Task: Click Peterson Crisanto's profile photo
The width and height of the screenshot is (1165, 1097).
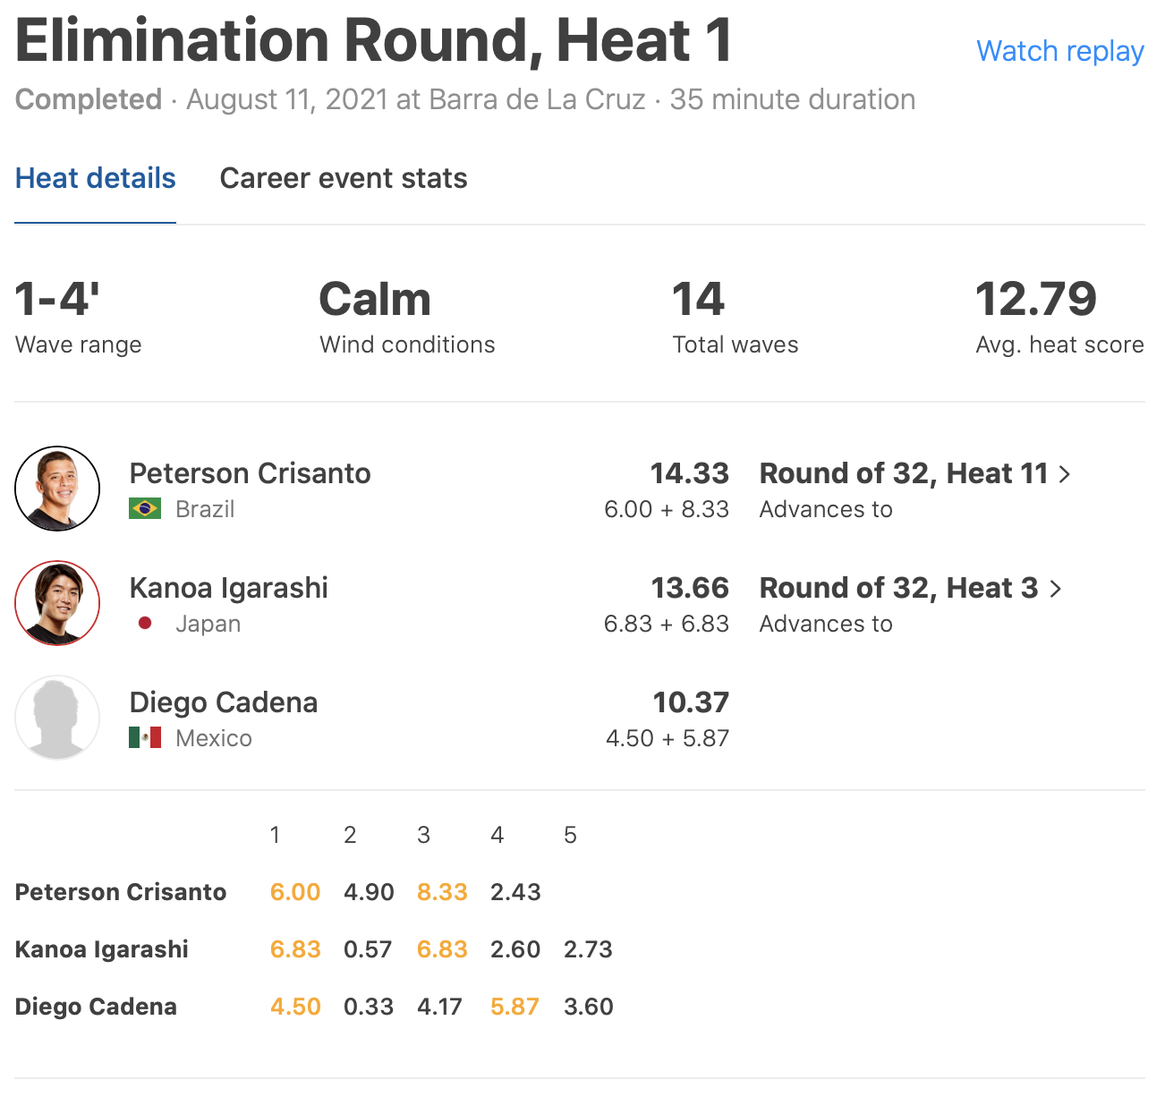Action: (x=57, y=489)
